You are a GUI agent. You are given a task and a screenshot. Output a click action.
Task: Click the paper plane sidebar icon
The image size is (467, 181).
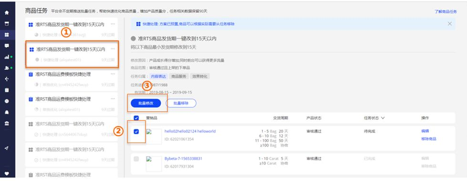7,148
